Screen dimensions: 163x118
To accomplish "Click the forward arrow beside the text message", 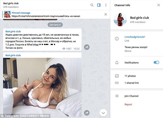I will tap(87, 47).
